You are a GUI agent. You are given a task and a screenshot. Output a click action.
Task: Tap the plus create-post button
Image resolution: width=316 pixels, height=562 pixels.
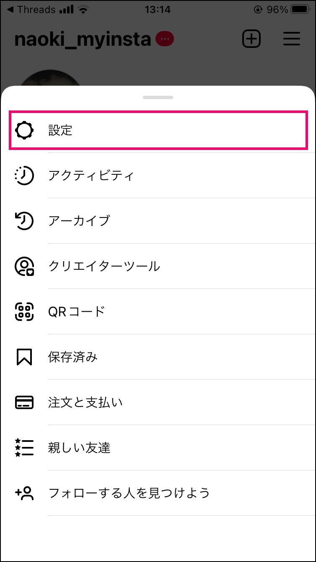(x=251, y=39)
